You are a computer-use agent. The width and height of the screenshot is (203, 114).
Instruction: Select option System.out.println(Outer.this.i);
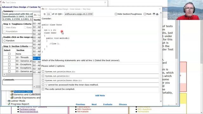43,80
